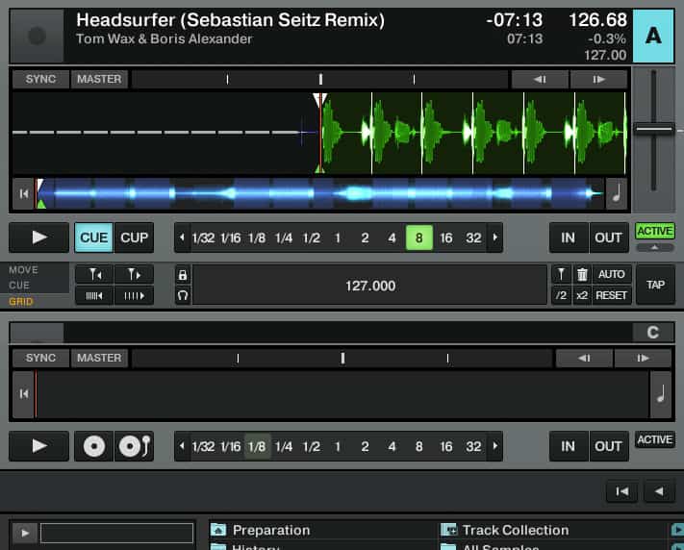Select loop size 1/4 on Deck A
This screenshot has height=550, width=684.
tap(284, 237)
